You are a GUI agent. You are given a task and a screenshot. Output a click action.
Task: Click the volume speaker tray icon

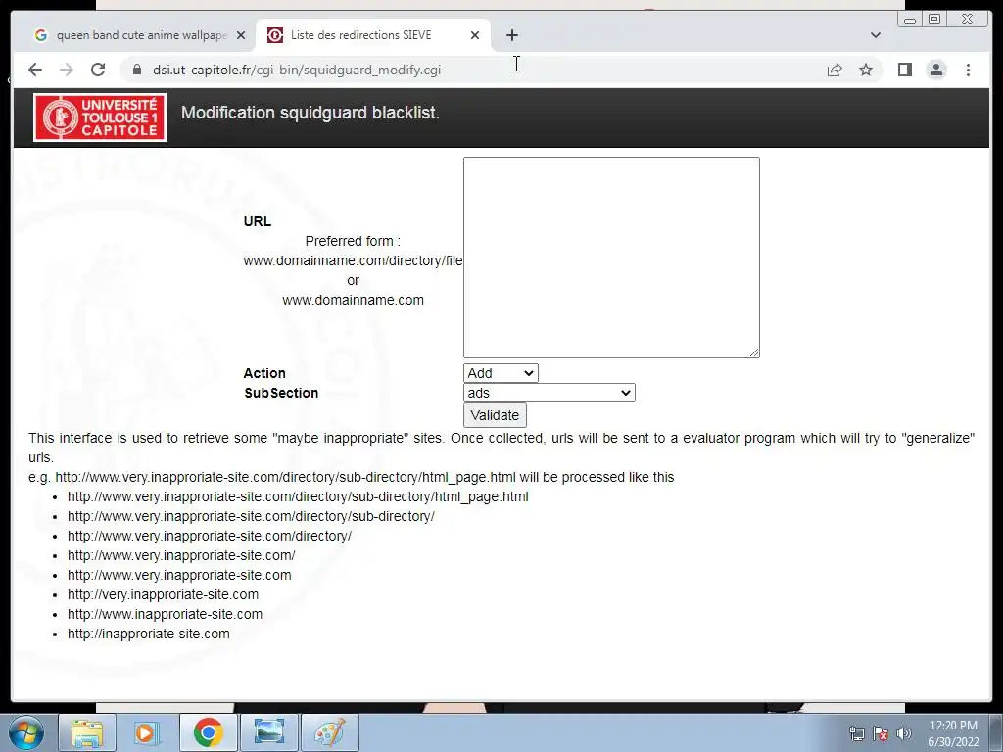pos(904,733)
